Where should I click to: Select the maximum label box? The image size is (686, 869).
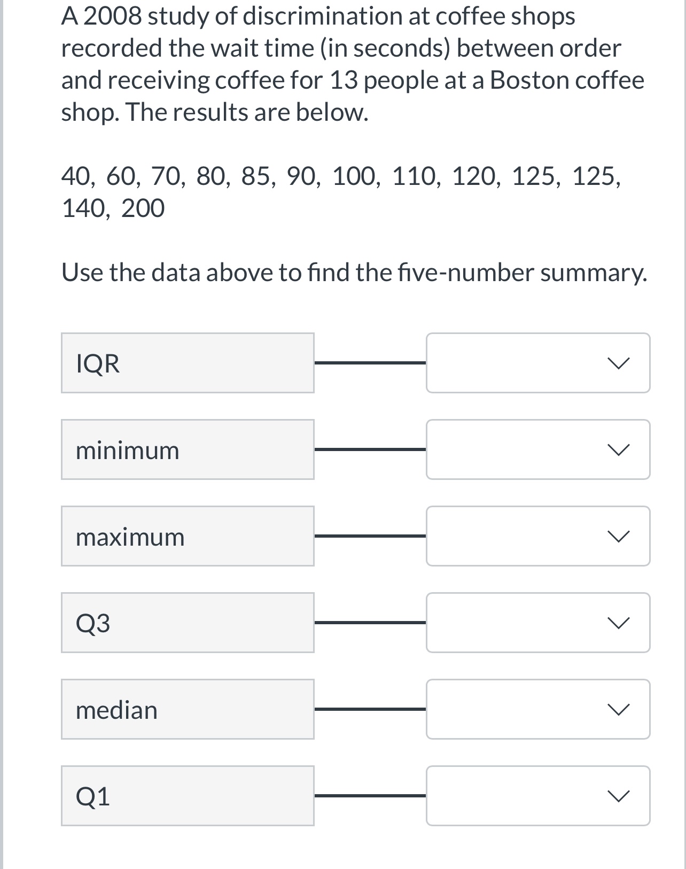[188, 536]
